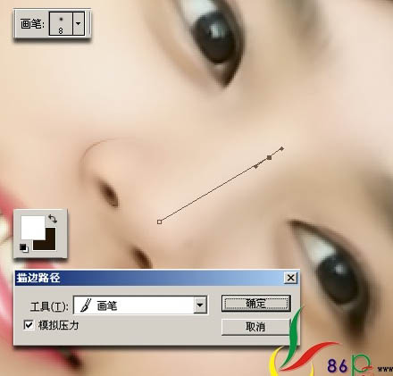
Task: Open the brush preset picker arrow
Action: (x=79, y=24)
